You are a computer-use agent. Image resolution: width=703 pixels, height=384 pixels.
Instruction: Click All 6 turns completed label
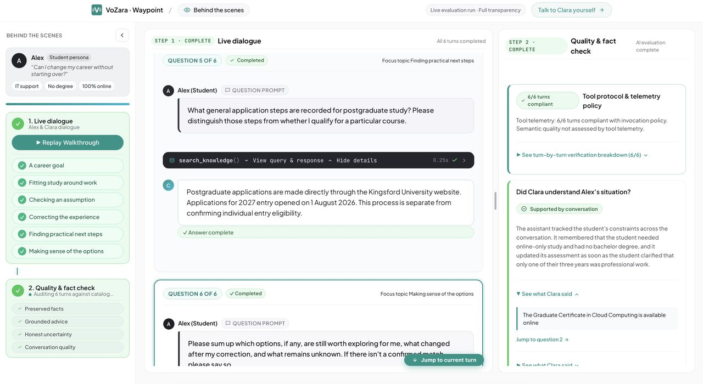point(461,41)
